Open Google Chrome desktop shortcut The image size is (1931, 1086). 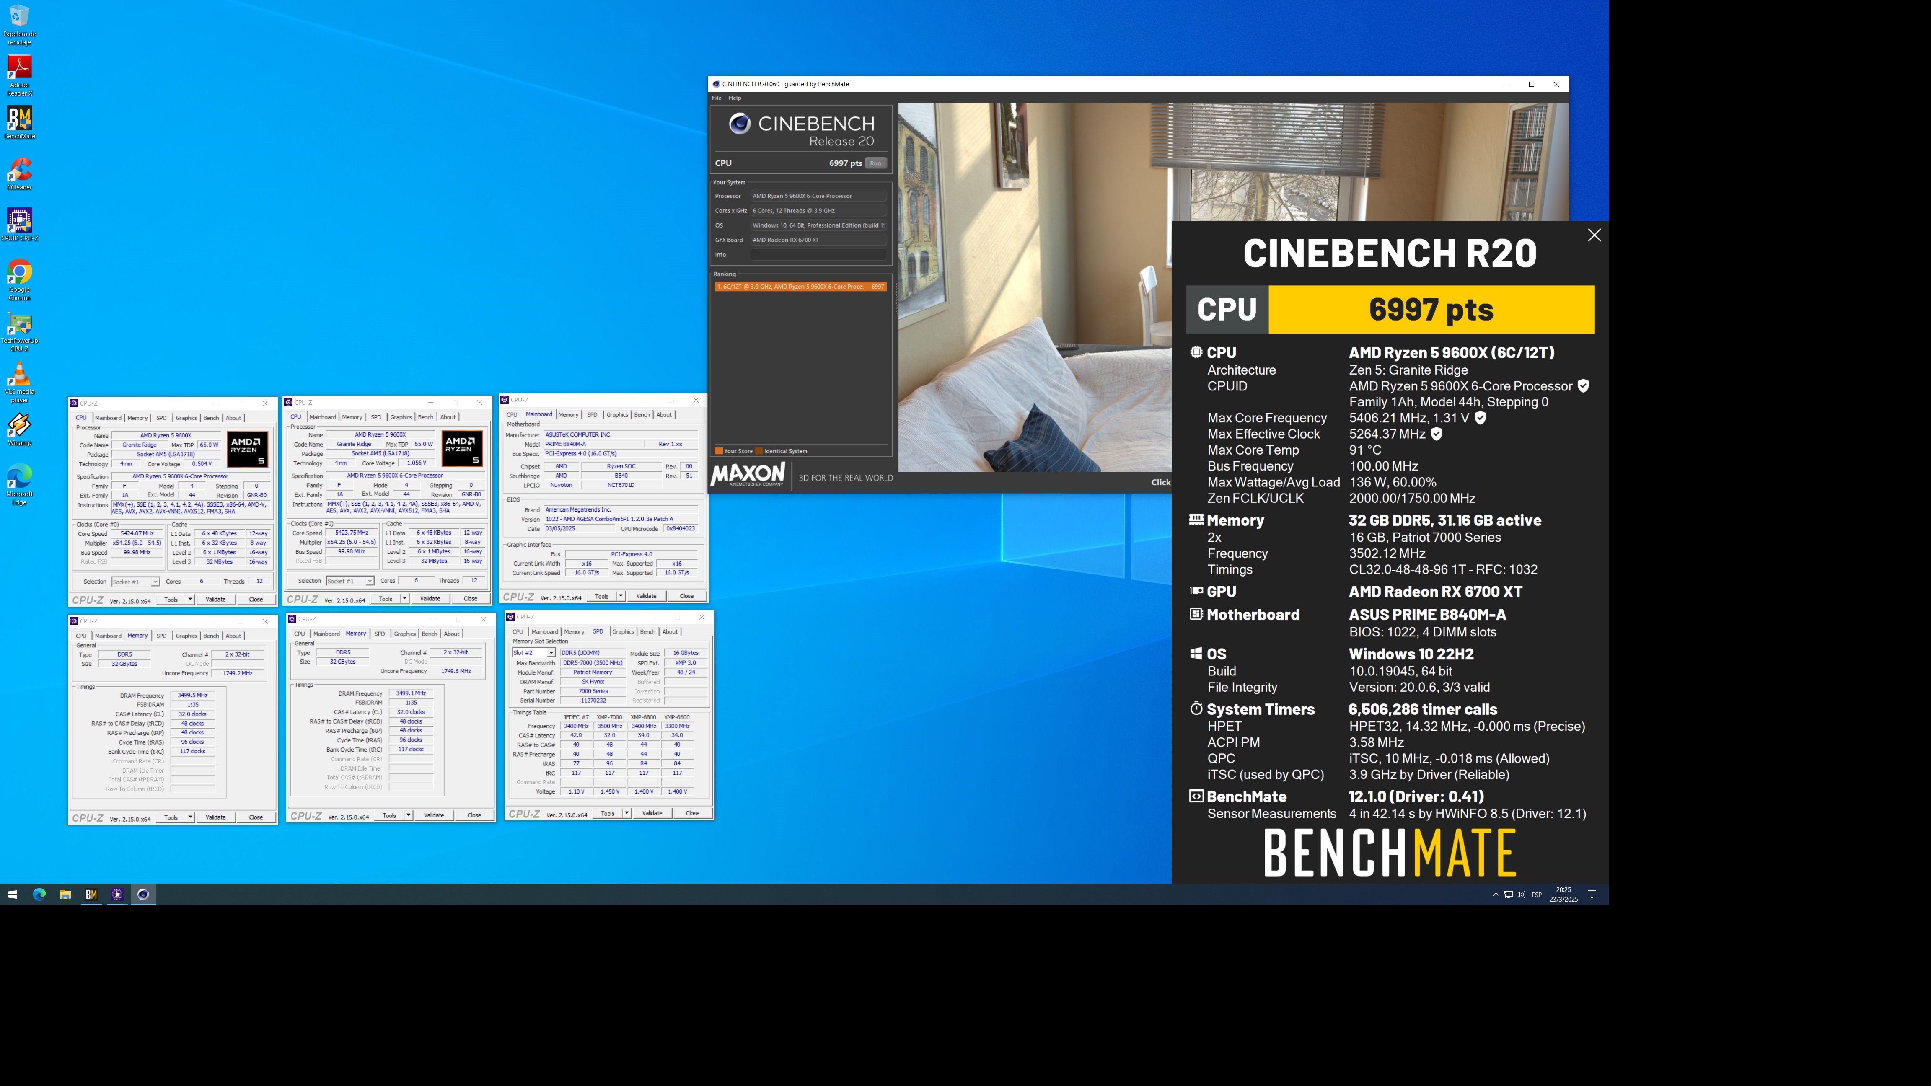(x=20, y=280)
